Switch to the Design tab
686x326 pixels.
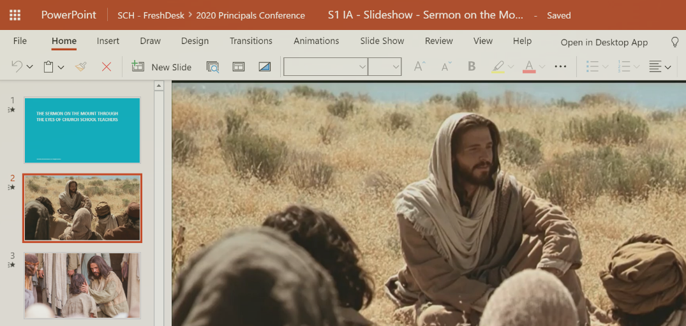195,41
